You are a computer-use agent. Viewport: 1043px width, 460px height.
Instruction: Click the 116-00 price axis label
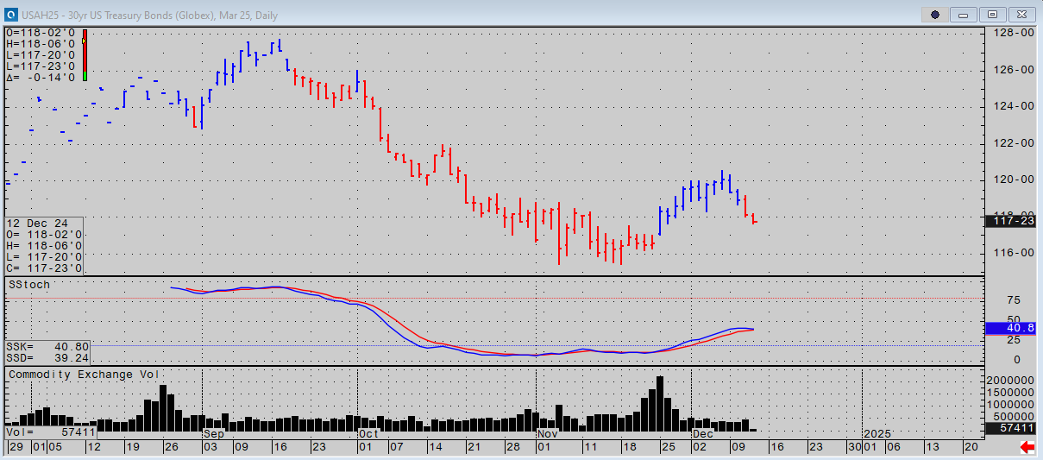coord(1015,253)
